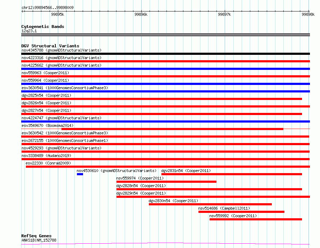Click the black nsv4345788 variant bar
Viewport: 320px width, 248px height.
tap(165, 54)
